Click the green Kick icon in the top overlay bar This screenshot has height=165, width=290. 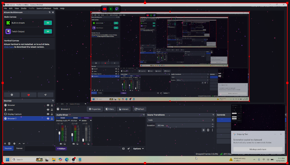111,9
